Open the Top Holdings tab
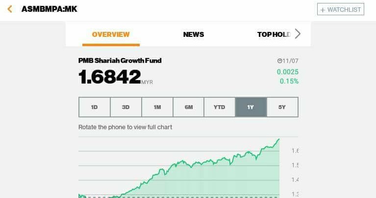The height and width of the screenshot is (198, 376). pos(274,34)
